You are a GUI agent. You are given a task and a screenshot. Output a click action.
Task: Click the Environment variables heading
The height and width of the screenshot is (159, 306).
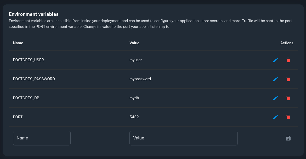34,14
